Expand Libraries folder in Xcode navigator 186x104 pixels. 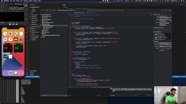point(42,21)
